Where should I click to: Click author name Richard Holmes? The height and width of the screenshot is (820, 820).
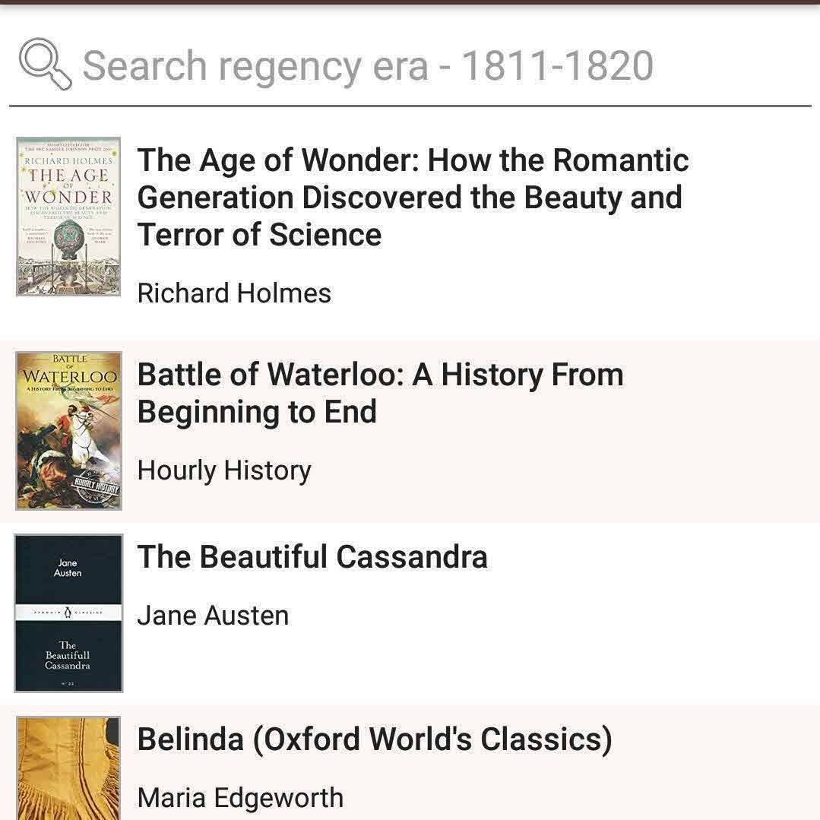pos(234,293)
